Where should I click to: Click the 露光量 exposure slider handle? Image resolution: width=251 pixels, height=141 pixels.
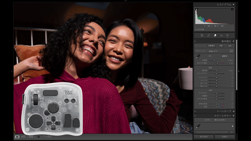pos(217,71)
